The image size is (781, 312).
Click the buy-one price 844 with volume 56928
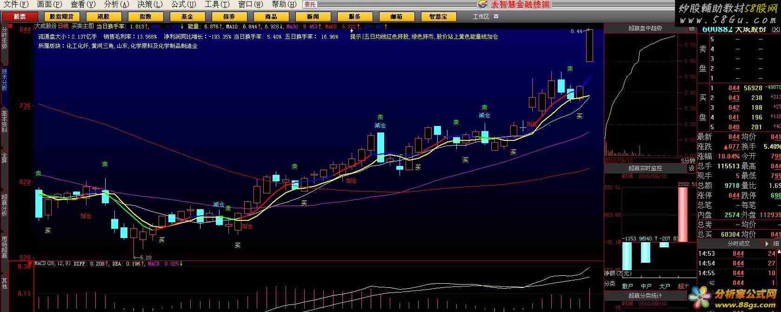point(734,88)
